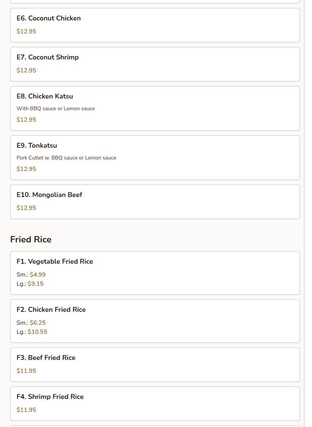This screenshot has width=312, height=427.
Task: Select the F3 Beef Fried Rice item
Action: pyautogui.click(x=46, y=358)
